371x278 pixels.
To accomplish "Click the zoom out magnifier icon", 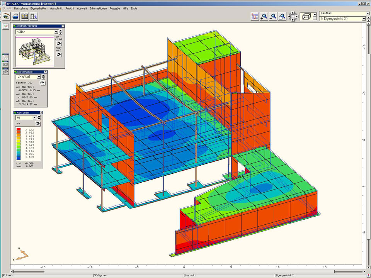I will 273,16.
